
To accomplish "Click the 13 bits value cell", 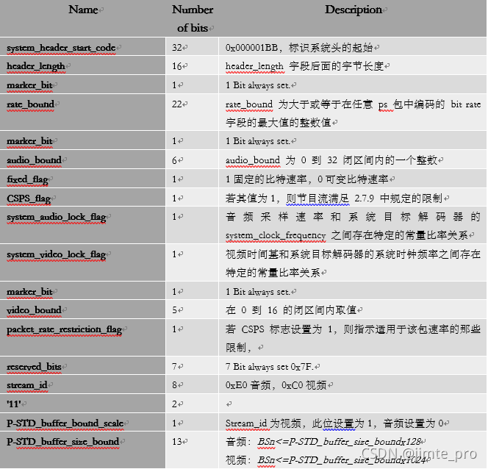I will click(x=192, y=450).
